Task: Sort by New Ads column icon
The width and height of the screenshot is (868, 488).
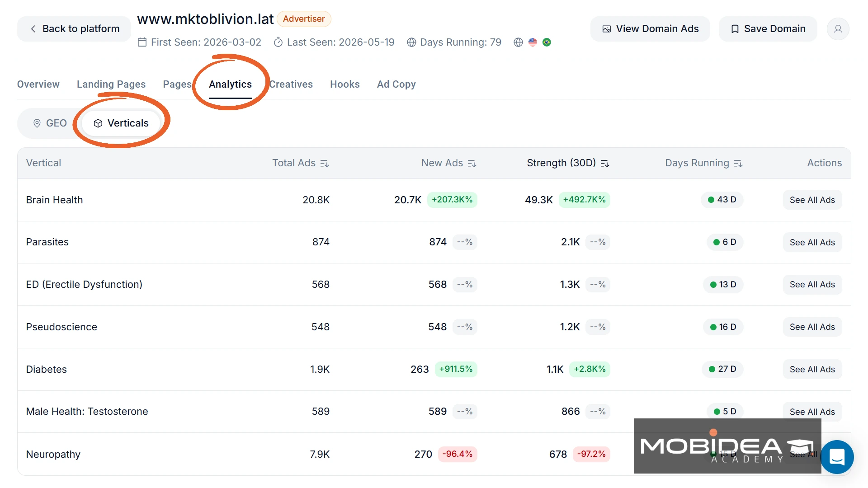Action: click(472, 164)
